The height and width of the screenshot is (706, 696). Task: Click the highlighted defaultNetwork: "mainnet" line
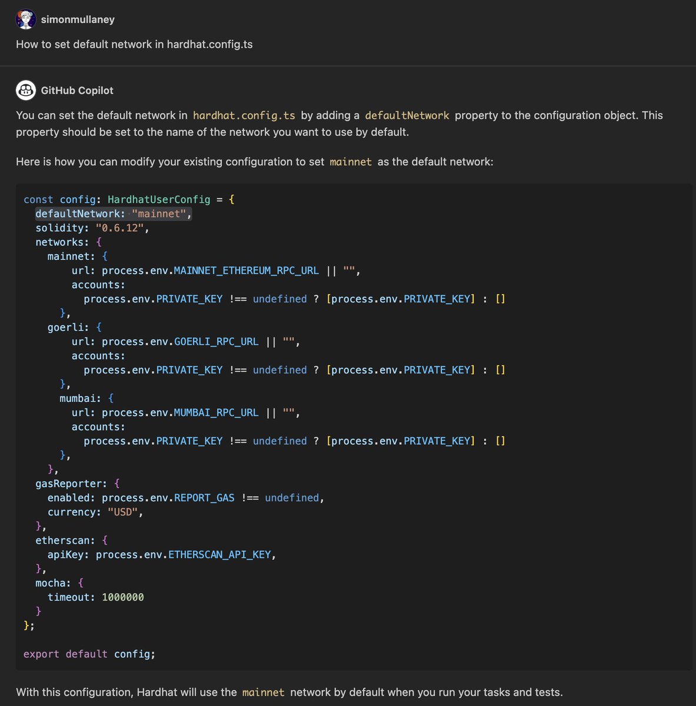[114, 214]
